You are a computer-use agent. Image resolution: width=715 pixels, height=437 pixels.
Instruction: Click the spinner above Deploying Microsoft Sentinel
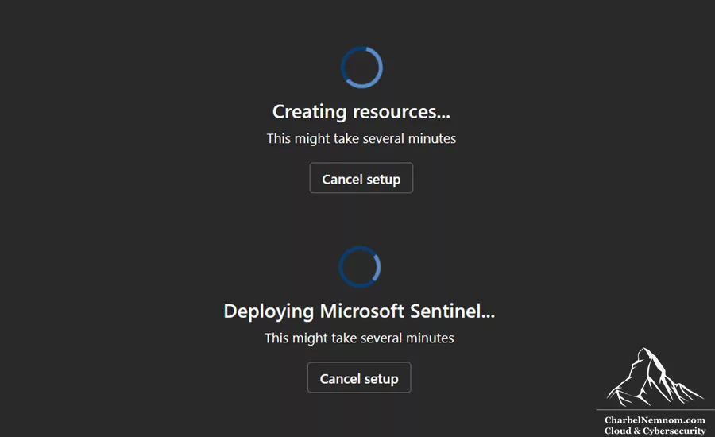tap(360, 267)
